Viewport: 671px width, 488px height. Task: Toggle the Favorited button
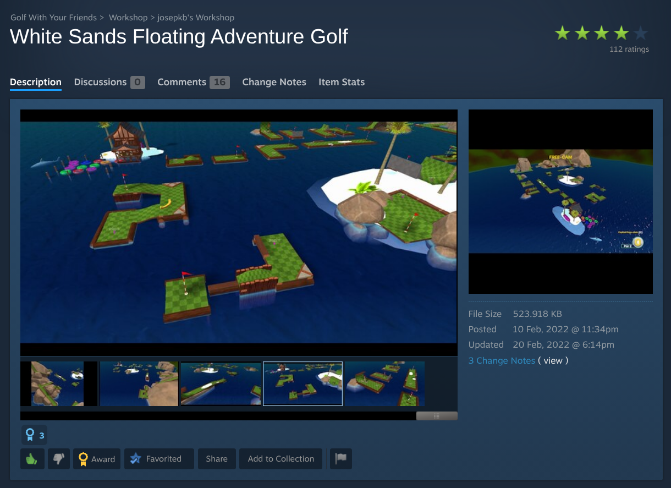159,459
